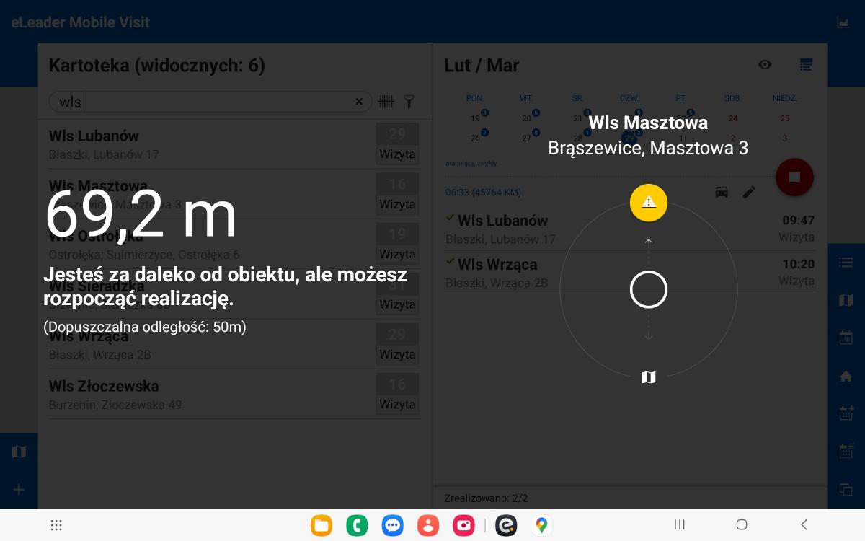The width and height of the screenshot is (865, 541).
Task: Open the map view in right sidebar
Action: coord(846,300)
